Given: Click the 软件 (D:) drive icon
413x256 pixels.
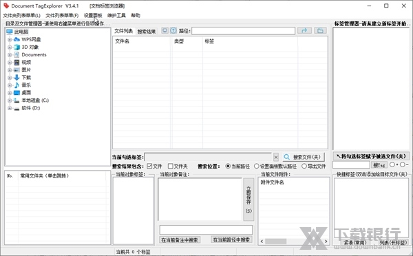Looking at the screenshot, I should [x=17, y=108].
